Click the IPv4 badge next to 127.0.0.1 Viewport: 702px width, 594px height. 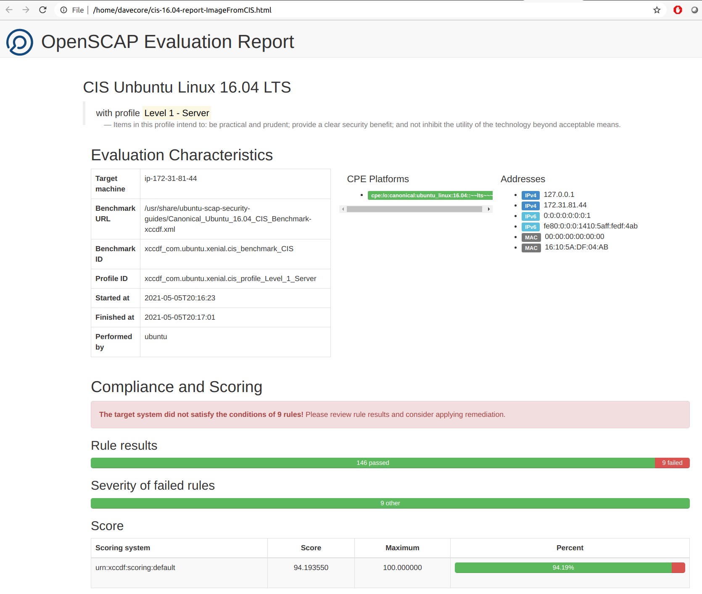click(530, 195)
